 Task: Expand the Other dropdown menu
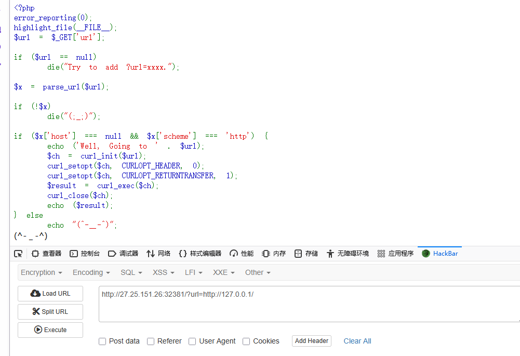coord(258,273)
